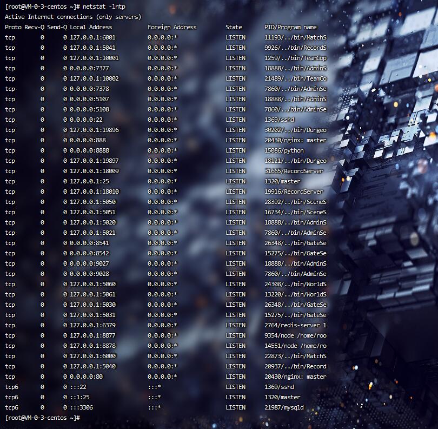Click the Recv-Q column header

click(x=35, y=27)
